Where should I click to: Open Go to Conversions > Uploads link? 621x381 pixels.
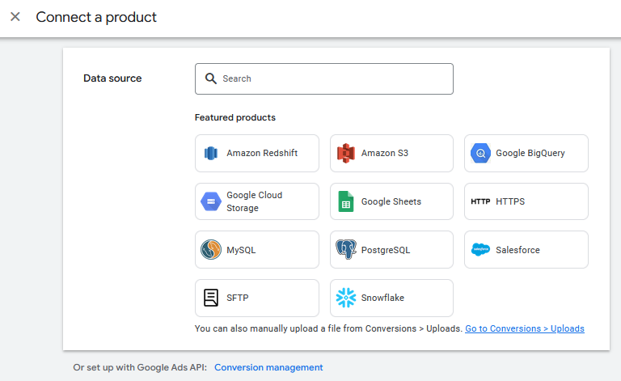tap(524, 328)
